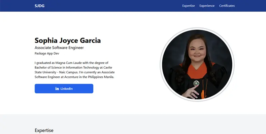Click the Associate Software Engineer subtitle

tap(59, 48)
